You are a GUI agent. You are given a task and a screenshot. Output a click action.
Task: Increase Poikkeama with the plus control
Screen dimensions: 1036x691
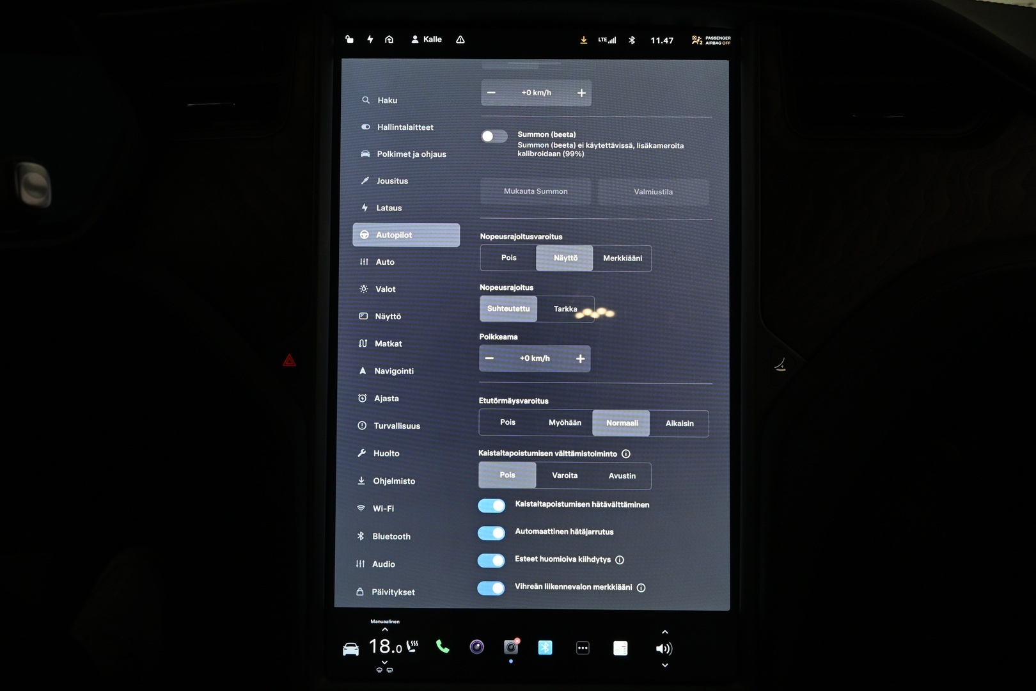point(580,358)
